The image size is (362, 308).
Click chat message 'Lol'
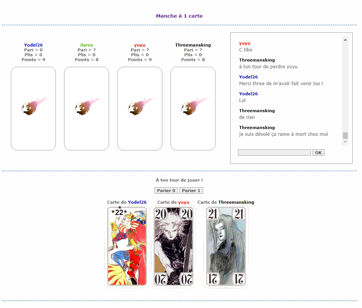(x=242, y=100)
